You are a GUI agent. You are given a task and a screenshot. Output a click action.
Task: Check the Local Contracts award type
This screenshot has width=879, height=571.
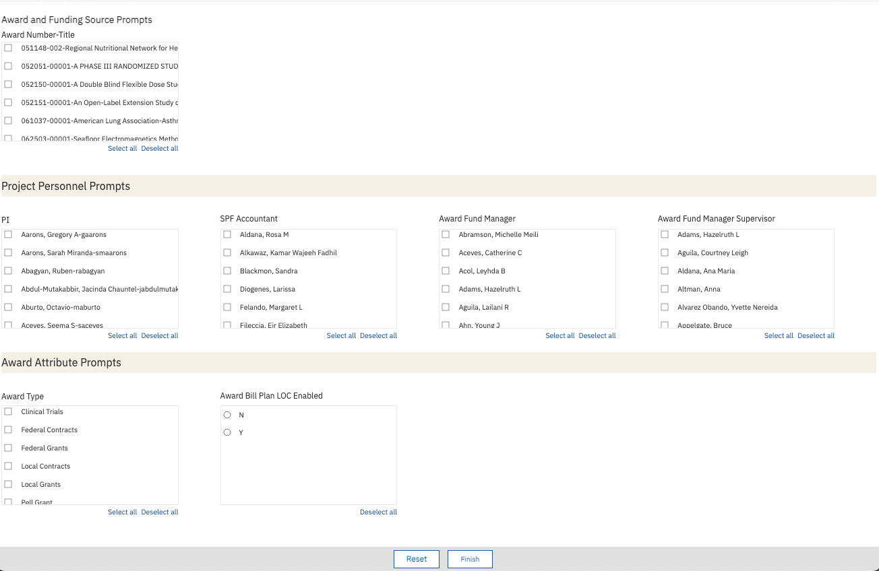[x=8, y=466]
